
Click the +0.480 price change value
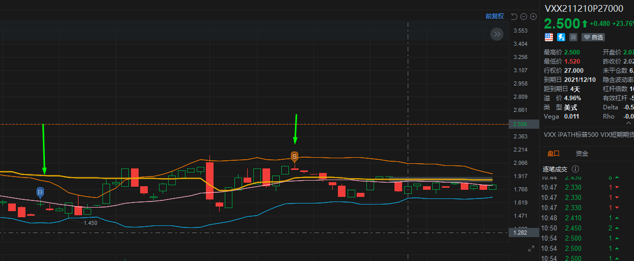point(600,24)
